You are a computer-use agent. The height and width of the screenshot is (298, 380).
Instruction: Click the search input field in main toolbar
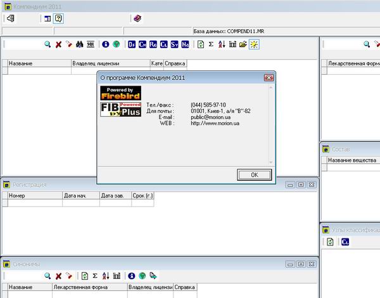[x=23, y=44]
